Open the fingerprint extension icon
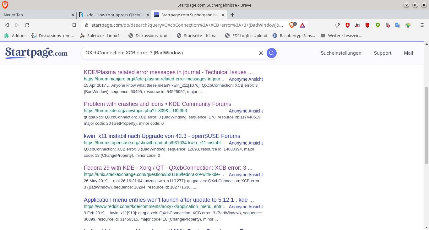This screenshot has width=429, height=230. coord(388,25)
